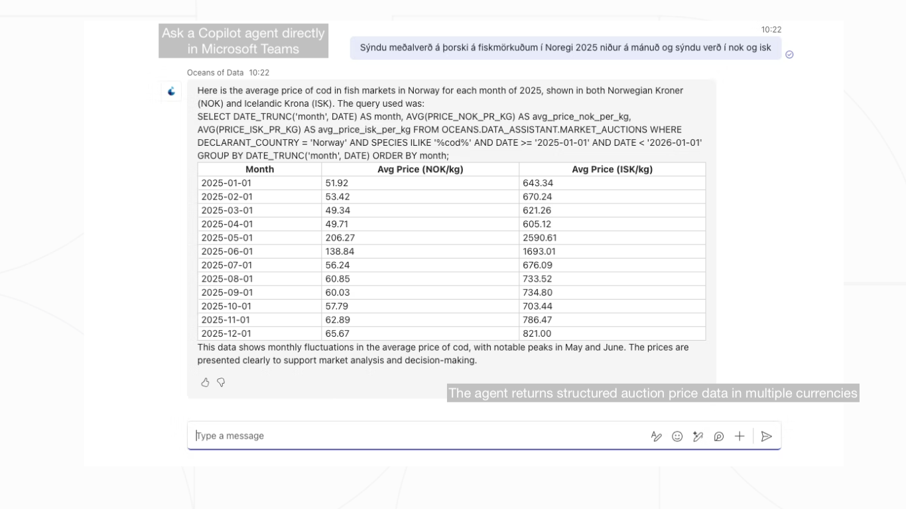Click the thumbs down reaction icon
Viewport: 906px width, 509px height.
pyautogui.click(x=221, y=382)
